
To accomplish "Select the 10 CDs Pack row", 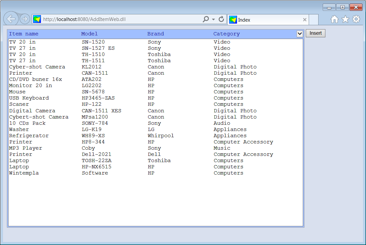I will coord(156,123).
